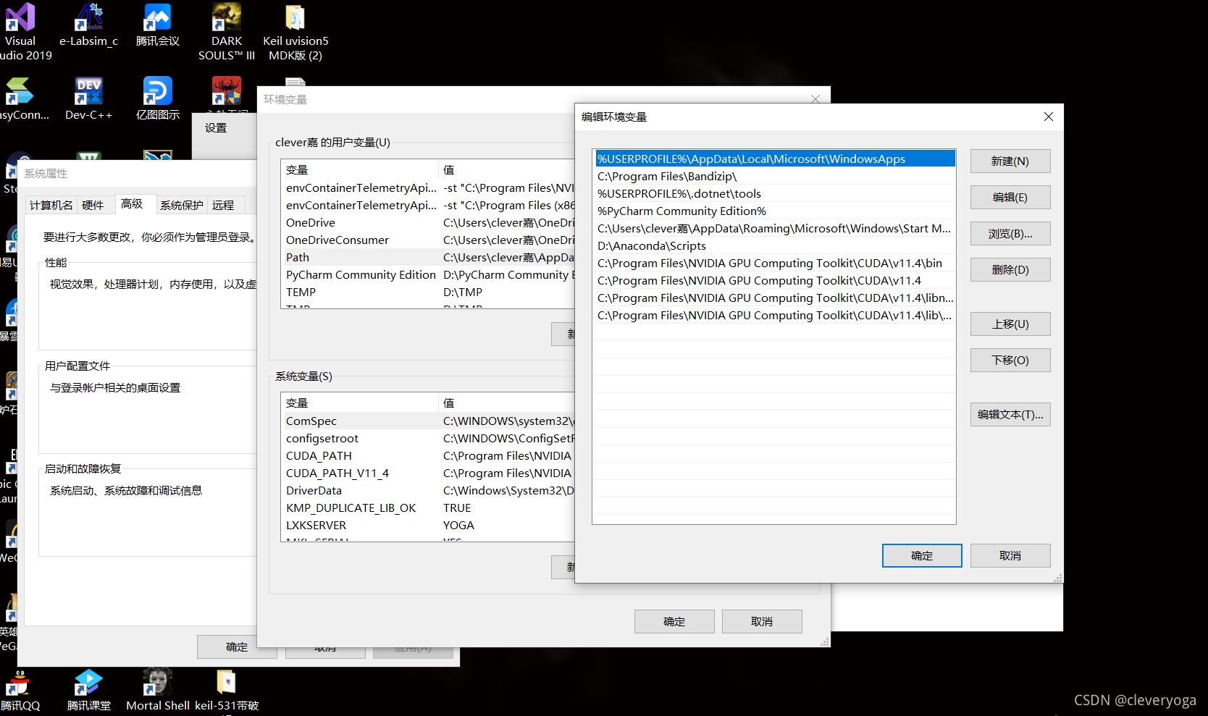Select the CUDA_PATH_V11_4 system variable row
Image resolution: width=1208 pixels, height=716 pixels.
click(x=429, y=473)
